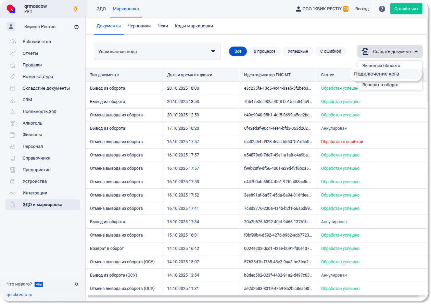Click the power logout icon beside Кирилл Рестов

76,27
